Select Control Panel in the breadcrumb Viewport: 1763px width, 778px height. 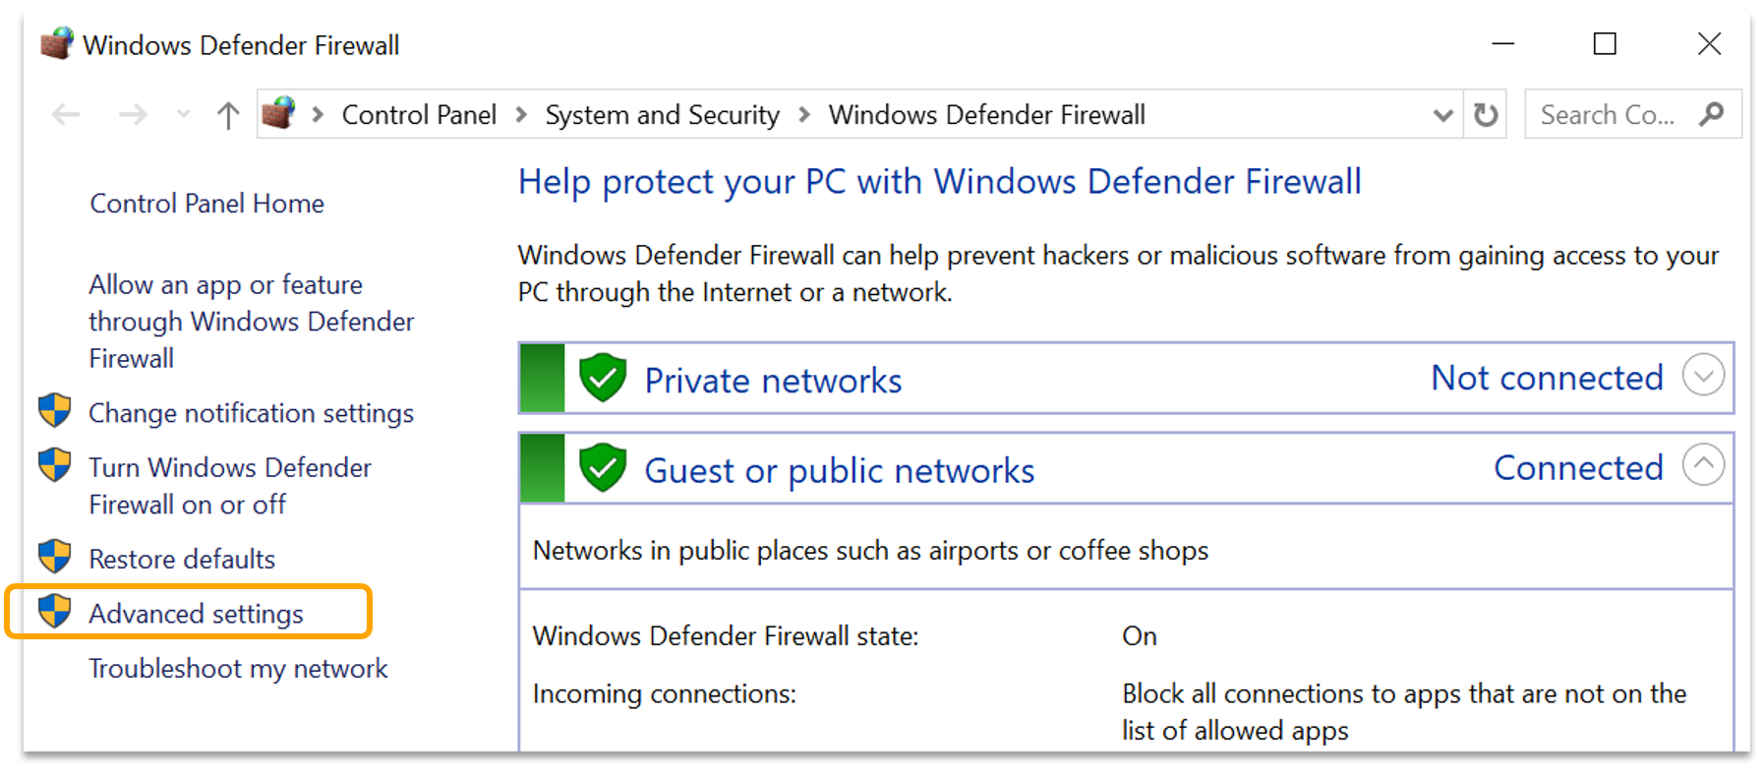click(x=419, y=115)
